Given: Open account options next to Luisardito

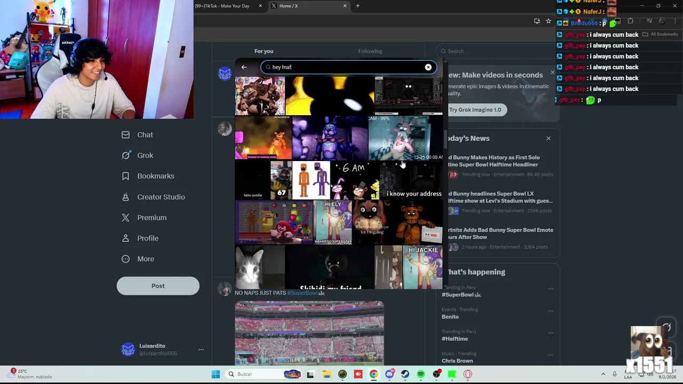Looking at the screenshot, I should pos(201,349).
